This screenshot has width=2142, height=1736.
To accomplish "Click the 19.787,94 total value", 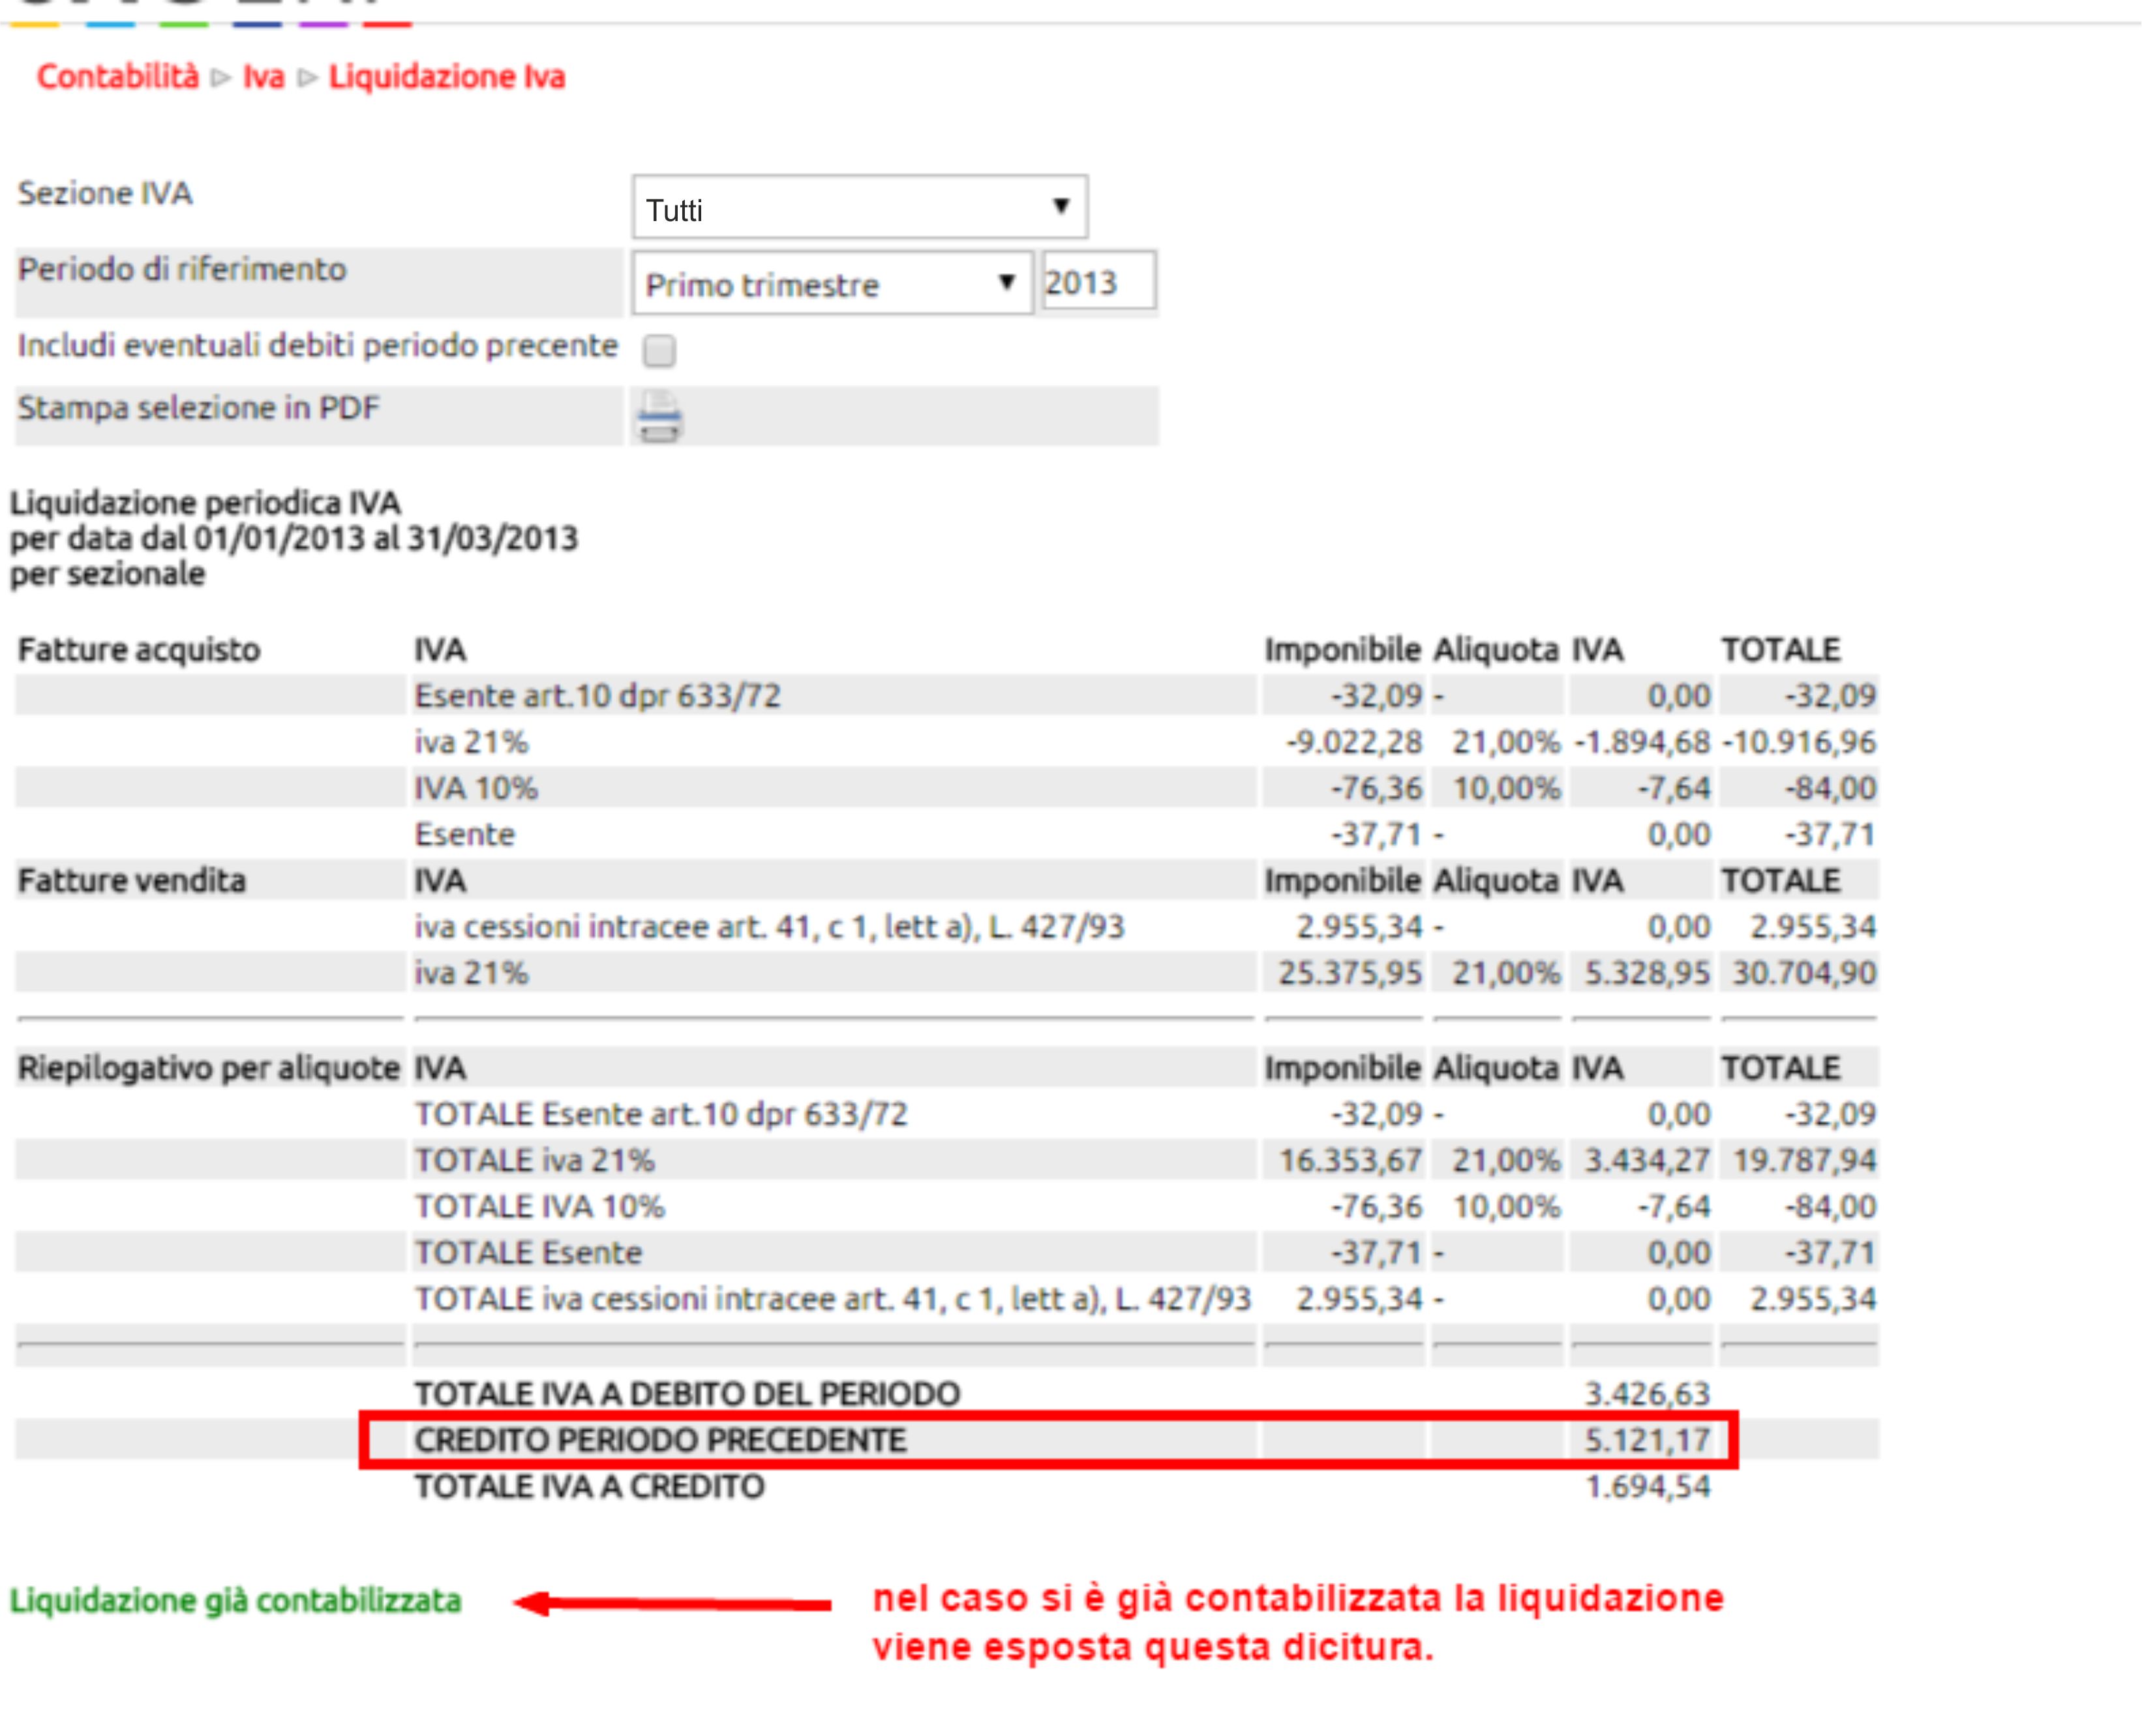I will (x=1804, y=1160).
